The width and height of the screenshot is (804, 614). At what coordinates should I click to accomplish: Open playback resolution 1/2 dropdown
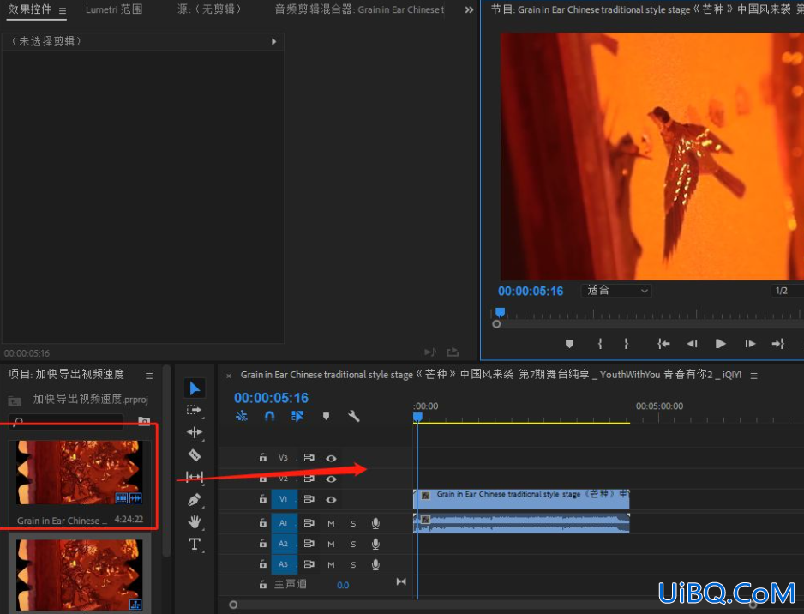click(x=787, y=291)
